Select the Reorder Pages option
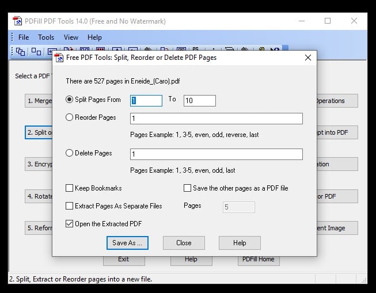This screenshot has width=376, height=293. coord(69,117)
